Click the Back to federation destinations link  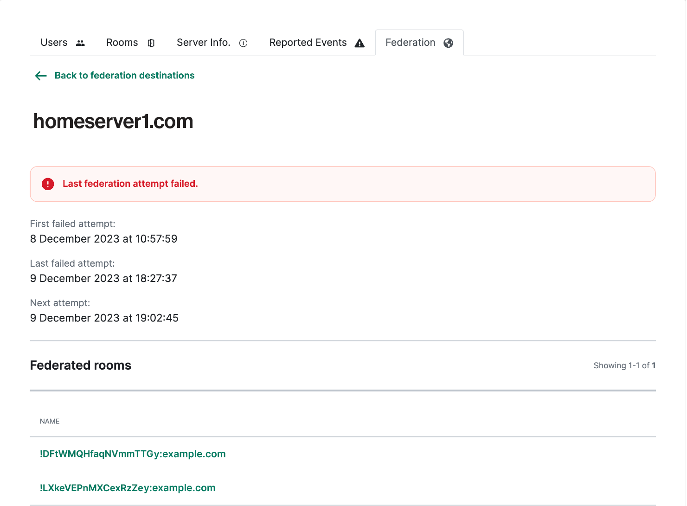point(124,76)
